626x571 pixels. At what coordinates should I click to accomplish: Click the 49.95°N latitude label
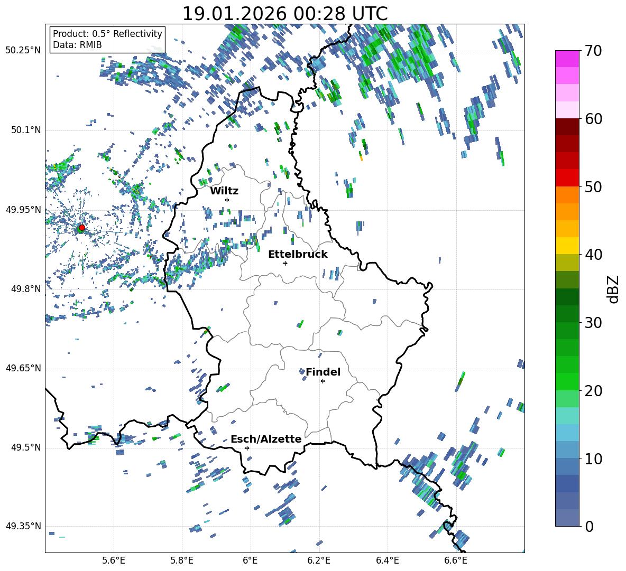click(23, 209)
